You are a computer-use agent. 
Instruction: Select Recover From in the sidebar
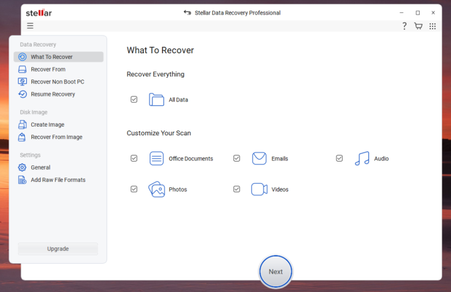point(48,69)
